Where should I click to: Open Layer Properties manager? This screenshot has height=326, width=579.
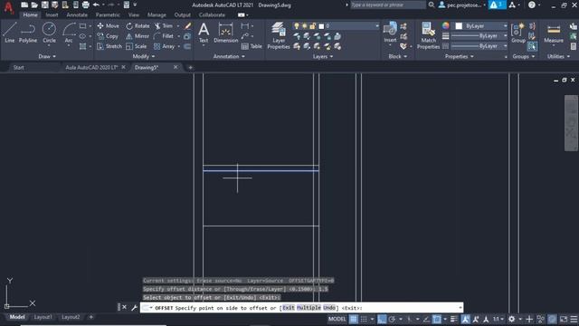[279, 35]
